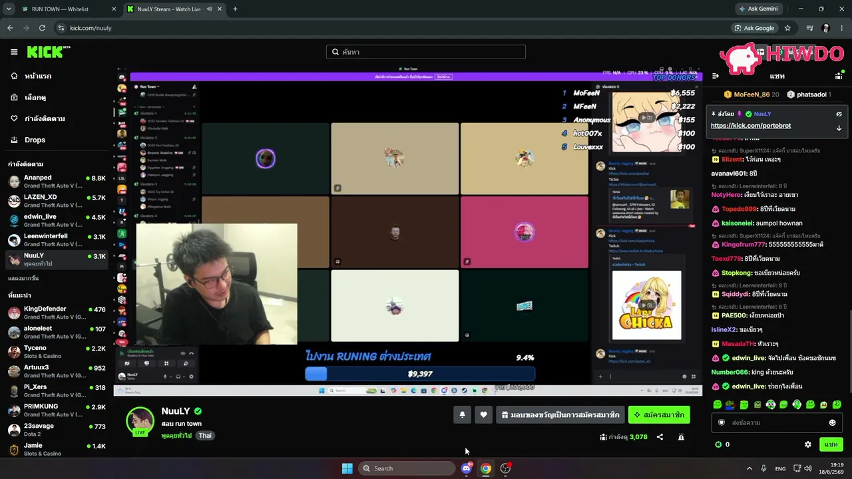Open Discord from the taskbar
The image size is (852, 479).
pos(466,468)
